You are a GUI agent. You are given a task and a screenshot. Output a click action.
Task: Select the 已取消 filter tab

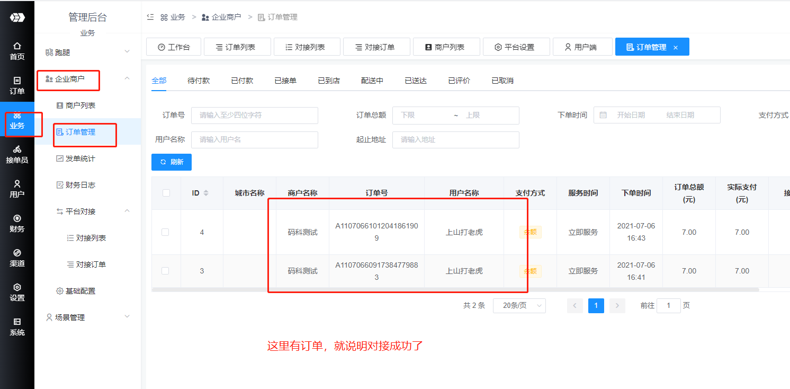501,80
